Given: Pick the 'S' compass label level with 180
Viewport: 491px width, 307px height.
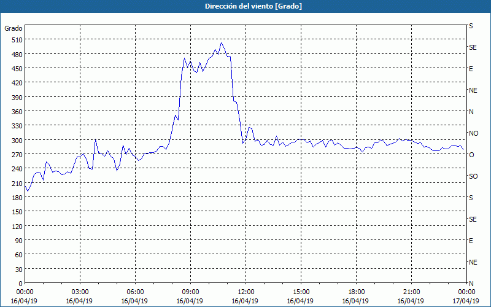Looking at the screenshot, I should [x=471, y=198].
